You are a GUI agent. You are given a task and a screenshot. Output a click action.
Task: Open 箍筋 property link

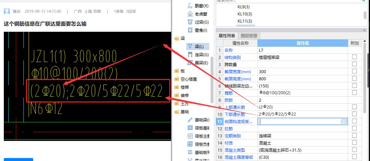tap(229, 93)
